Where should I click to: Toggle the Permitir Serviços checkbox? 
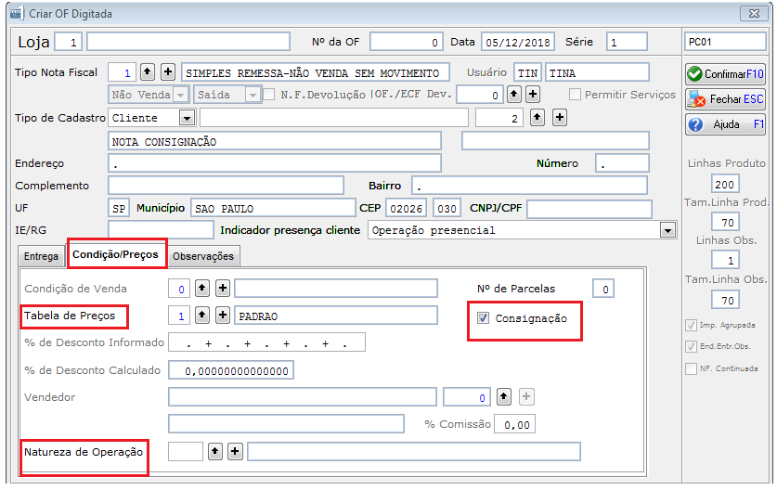point(575,94)
